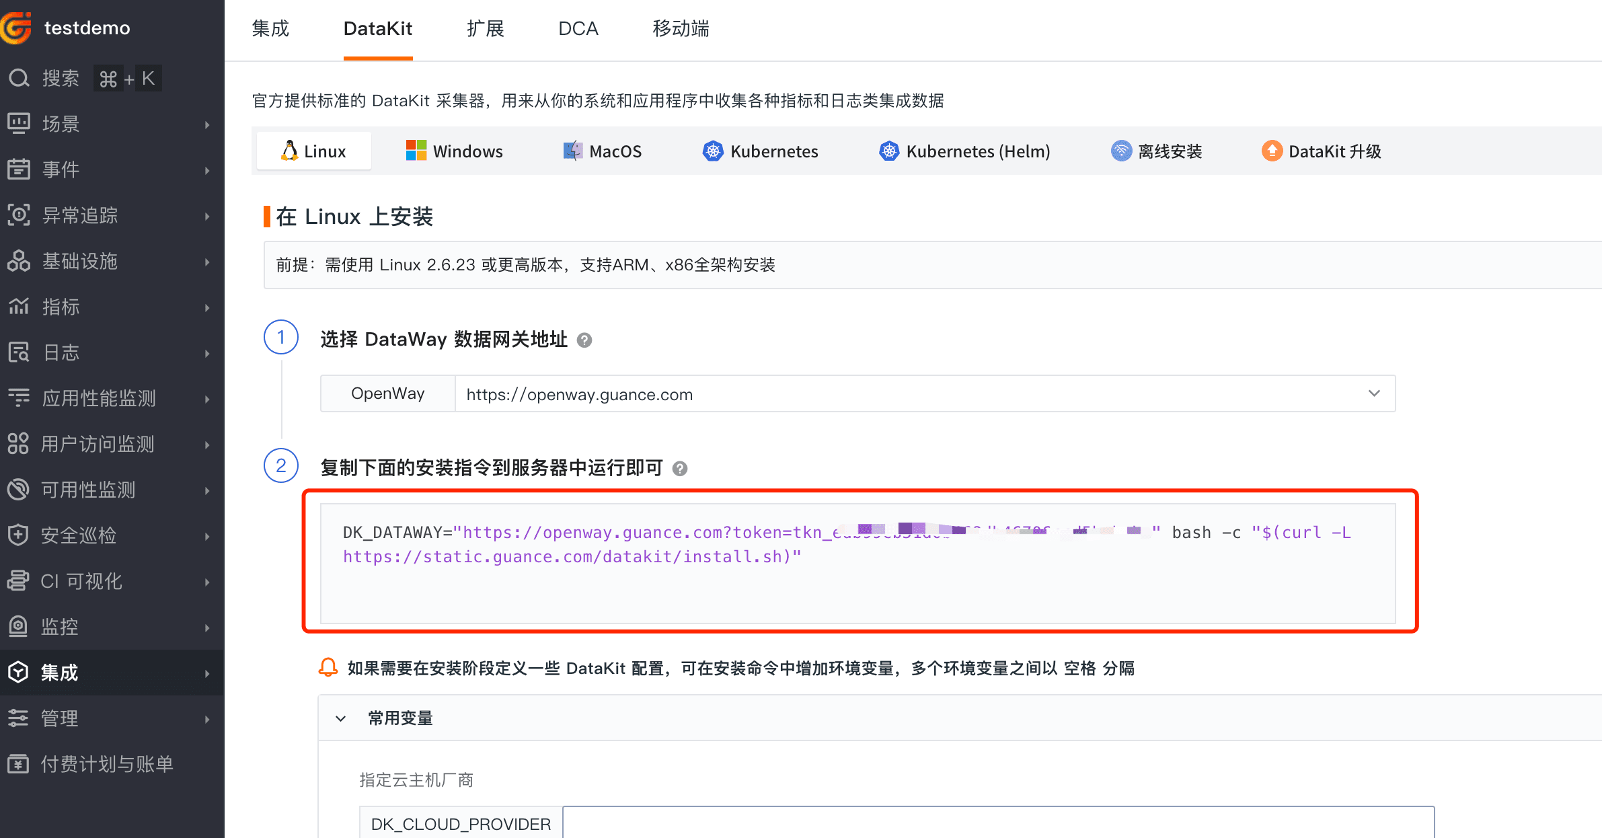The width and height of the screenshot is (1602, 838).
Task: Open the DCA top tab
Action: pos(578,29)
